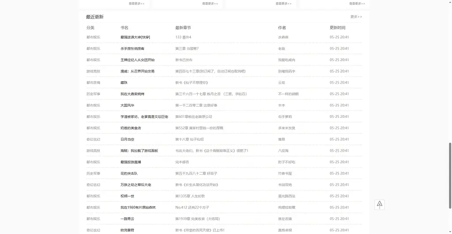Image resolution: width=452 pixels, height=234 pixels.
Task: Select the book 日月当空
Action: [x=127, y=139]
